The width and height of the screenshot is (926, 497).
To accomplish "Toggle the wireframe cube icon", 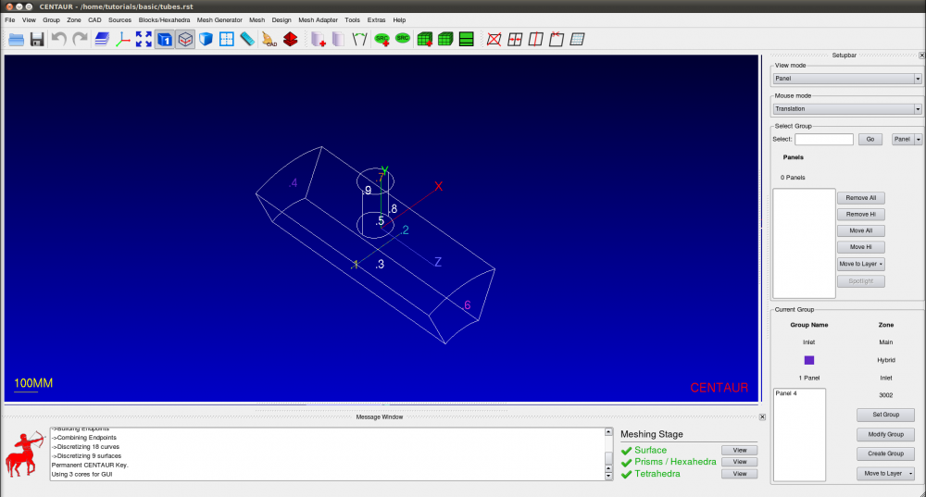I will [x=185, y=40].
